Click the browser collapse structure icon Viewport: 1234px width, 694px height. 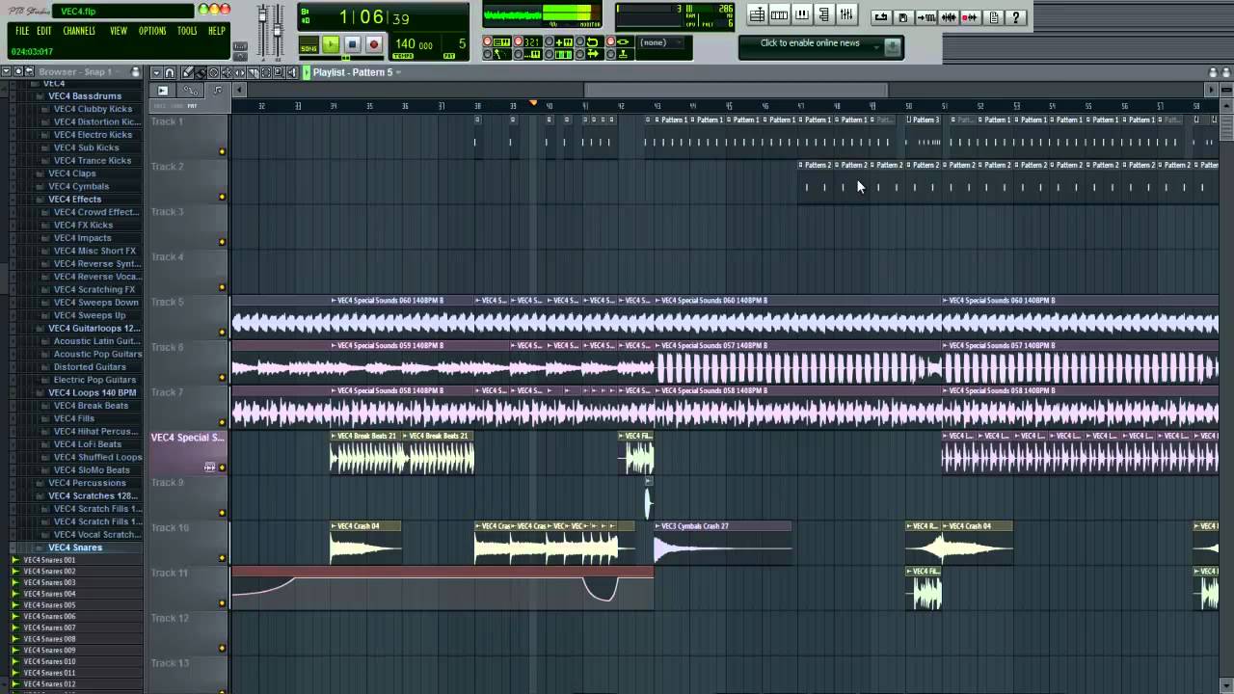pos(17,72)
